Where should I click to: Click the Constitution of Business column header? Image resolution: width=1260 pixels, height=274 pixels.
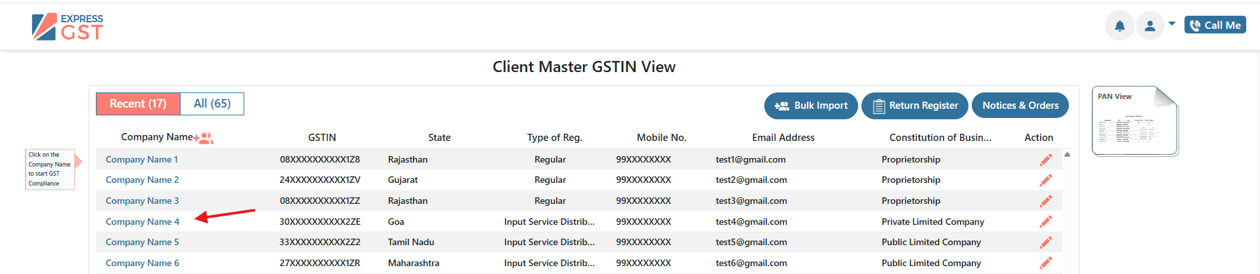point(940,138)
